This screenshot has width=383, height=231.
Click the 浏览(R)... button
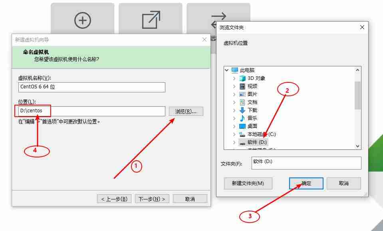click(186, 112)
